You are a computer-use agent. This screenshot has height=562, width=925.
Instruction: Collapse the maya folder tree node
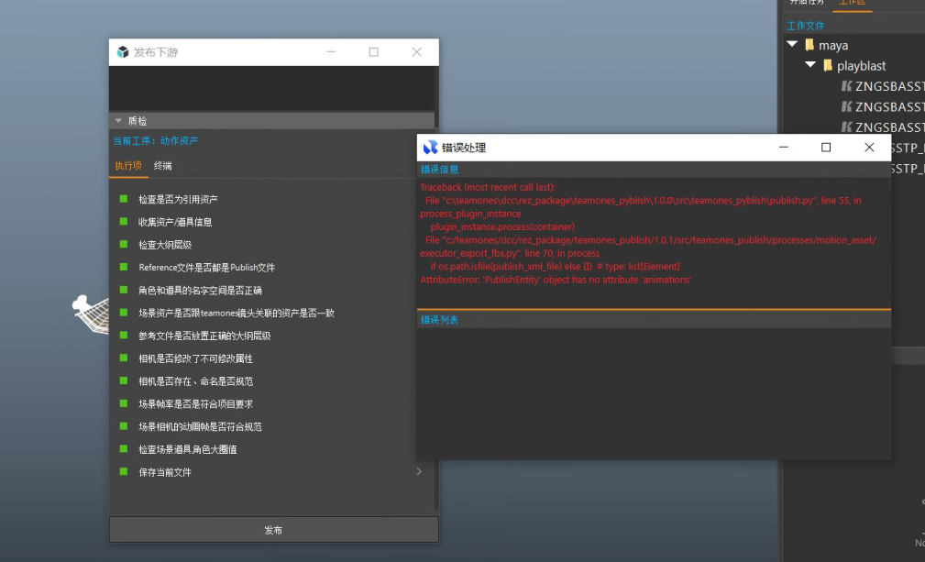(792, 44)
